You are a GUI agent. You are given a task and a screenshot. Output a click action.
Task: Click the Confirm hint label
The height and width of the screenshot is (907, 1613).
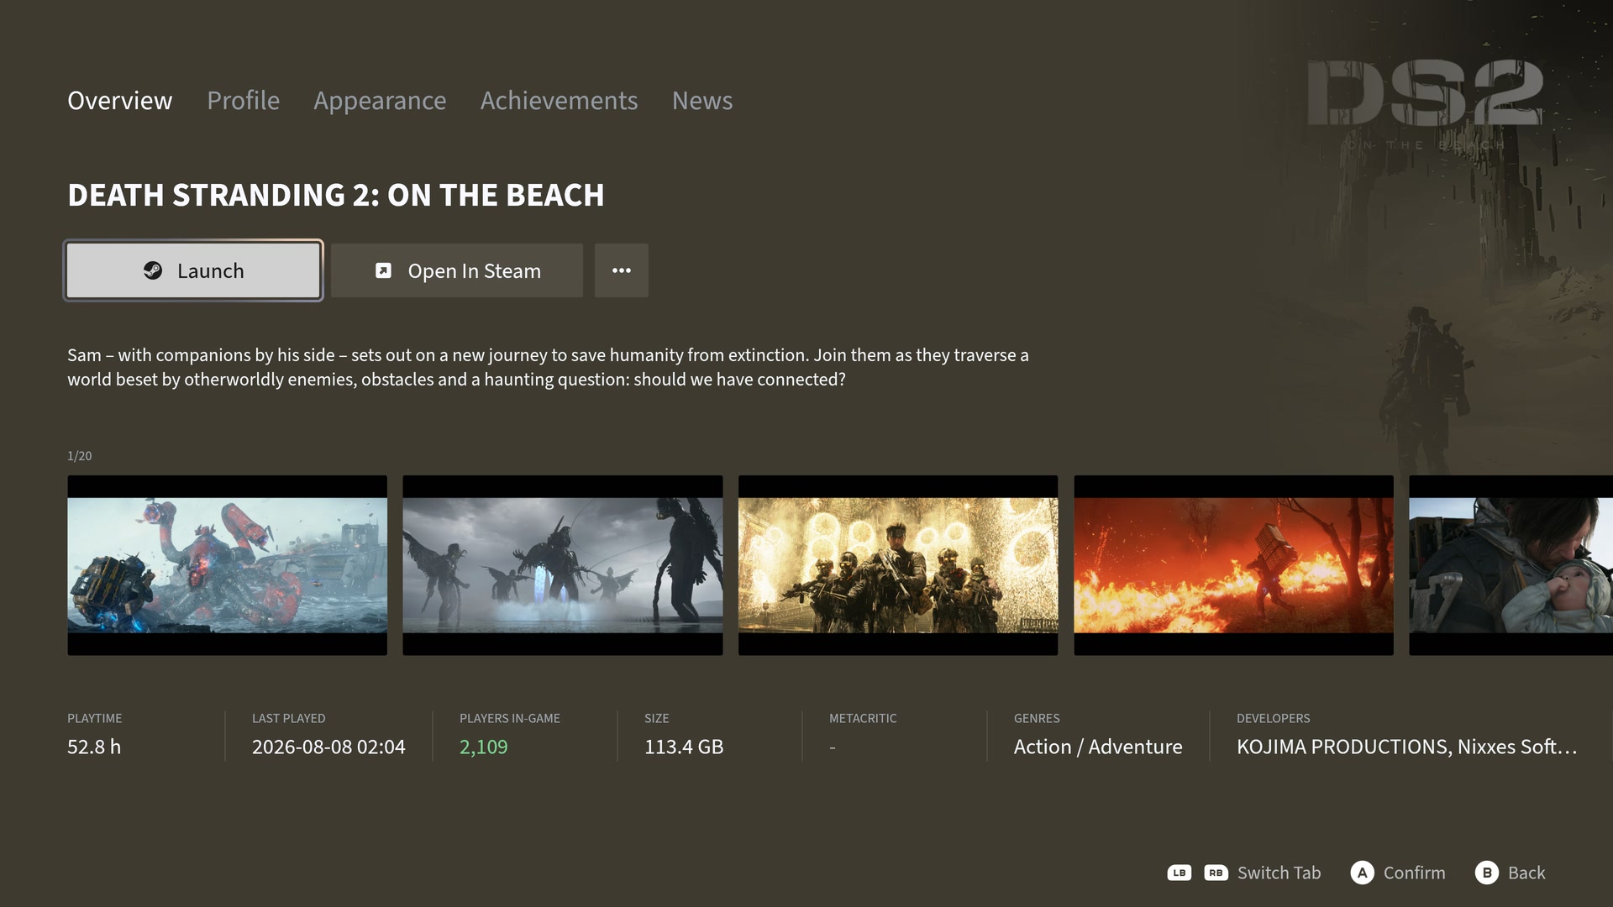tap(1415, 873)
